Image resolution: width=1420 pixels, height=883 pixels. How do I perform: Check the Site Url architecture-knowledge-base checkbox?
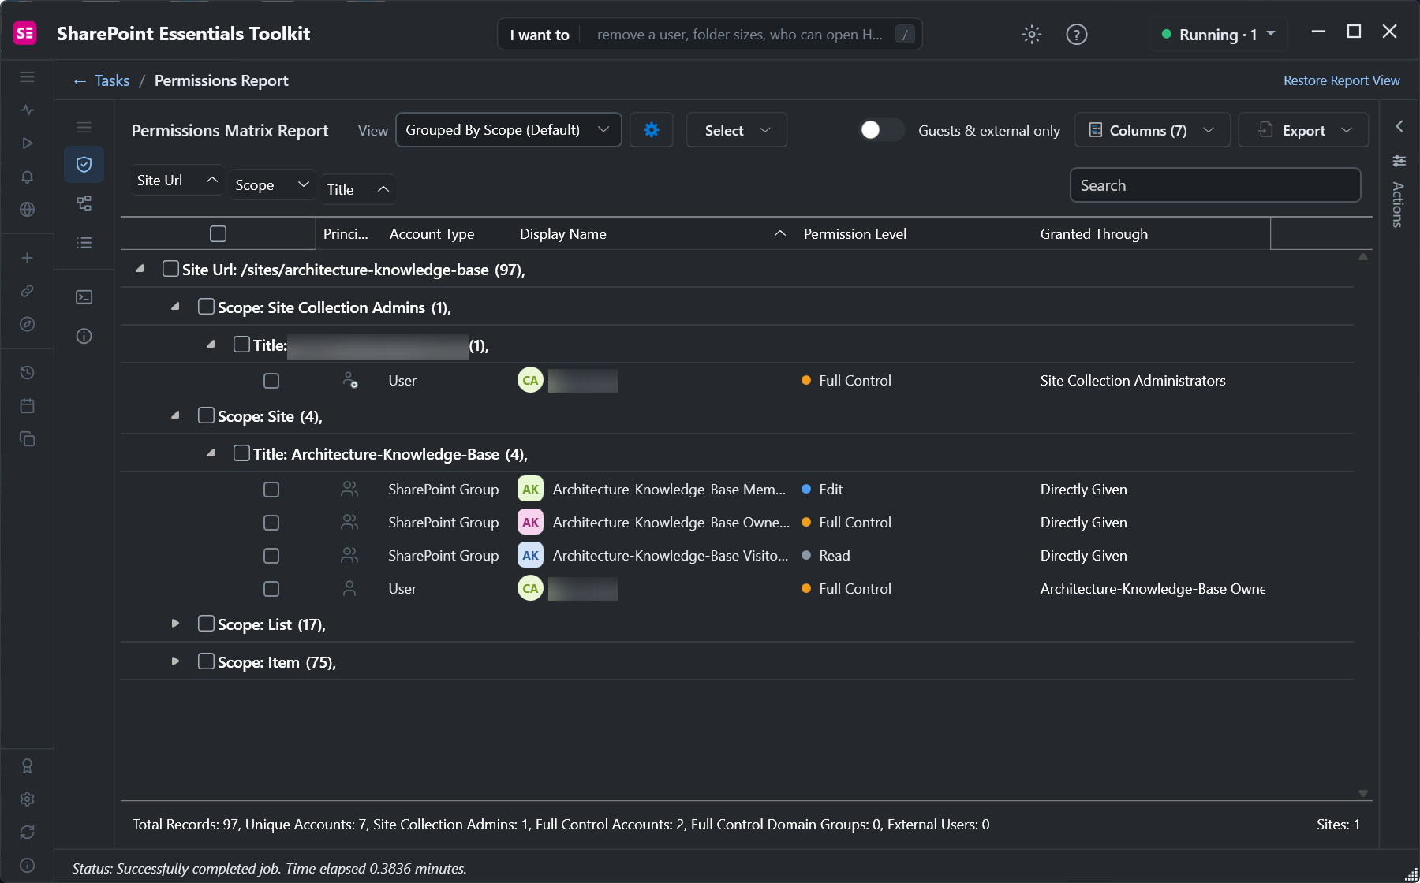170,269
